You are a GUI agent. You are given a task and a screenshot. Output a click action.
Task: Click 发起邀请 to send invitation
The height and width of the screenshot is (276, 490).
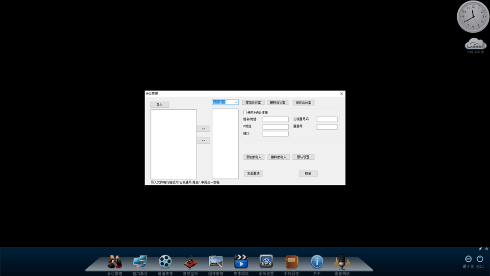(254, 174)
